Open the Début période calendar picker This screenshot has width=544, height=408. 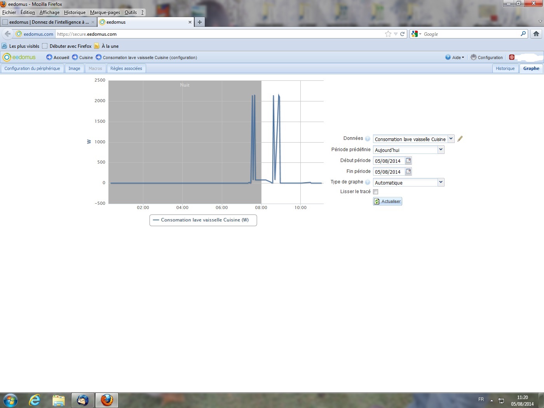(x=408, y=160)
